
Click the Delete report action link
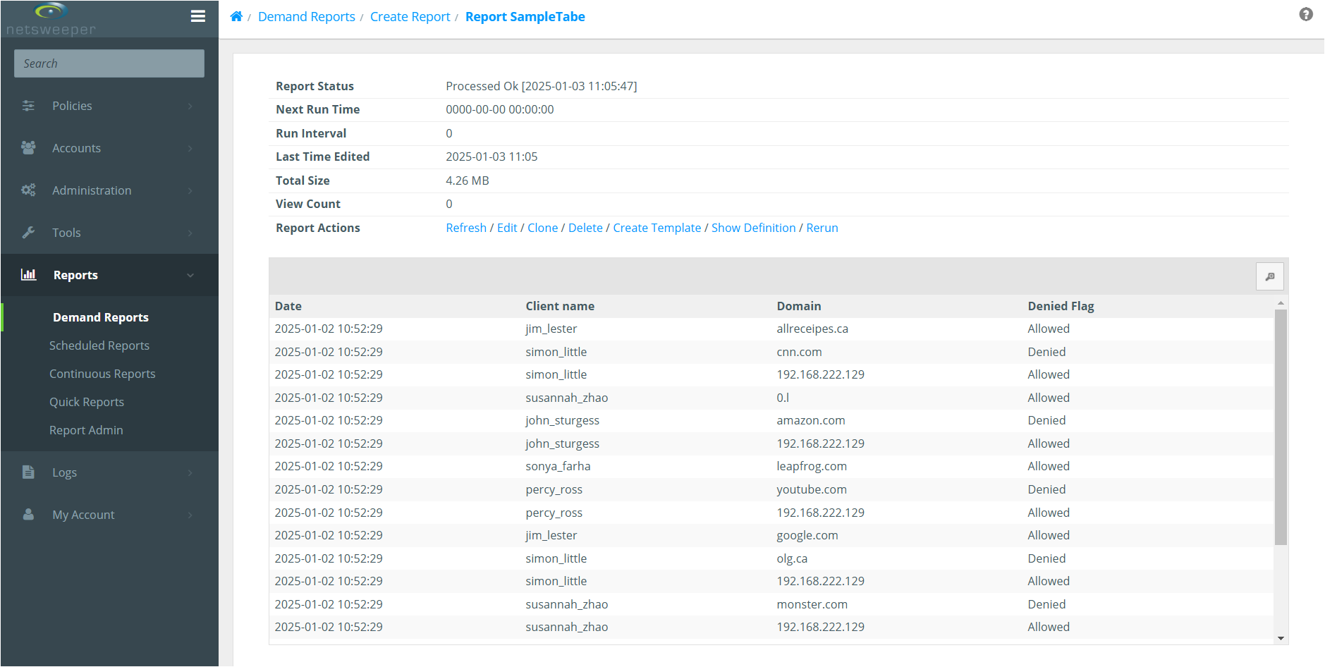click(x=585, y=228)
